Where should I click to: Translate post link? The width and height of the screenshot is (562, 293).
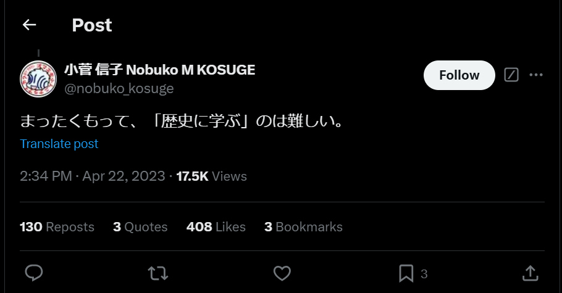(x=59, y=144)
